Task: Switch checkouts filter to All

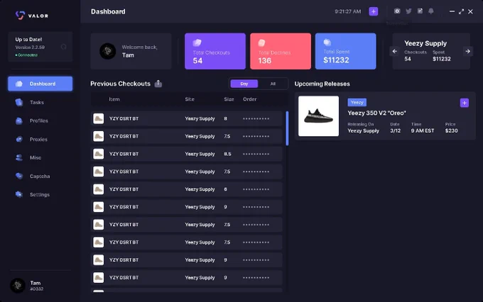Action: pyautogui.click(x=273, y=84)
